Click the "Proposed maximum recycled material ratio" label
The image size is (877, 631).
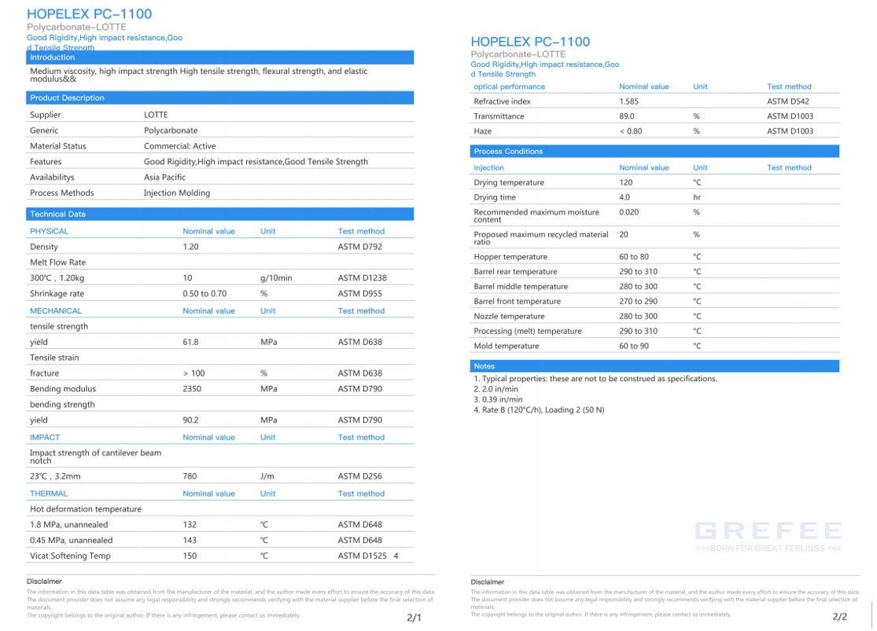click(x=541, y=238)
